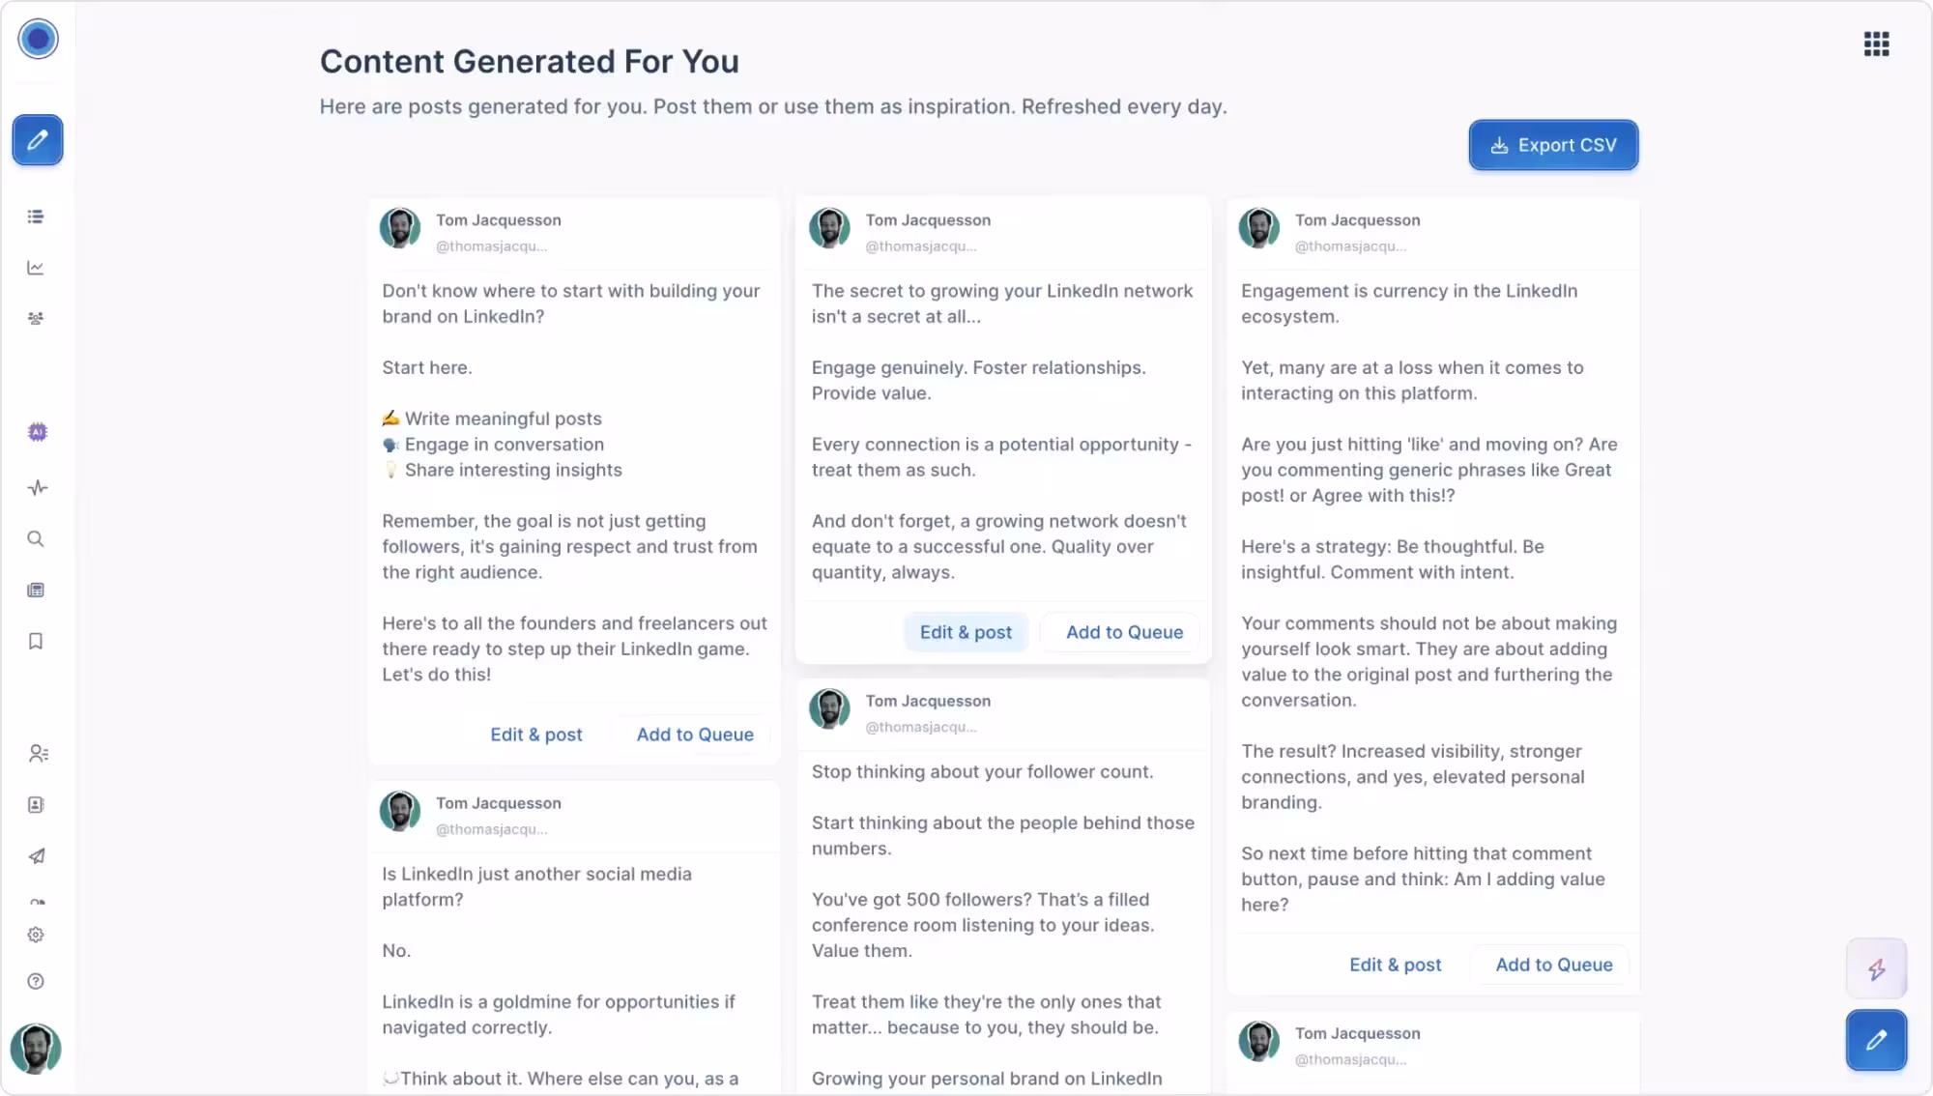The width and height of the screenshot is (1933, 1096).
Task: Open the apps grid menu top right
Action: pyautogui.click(x=1876, y=44)
